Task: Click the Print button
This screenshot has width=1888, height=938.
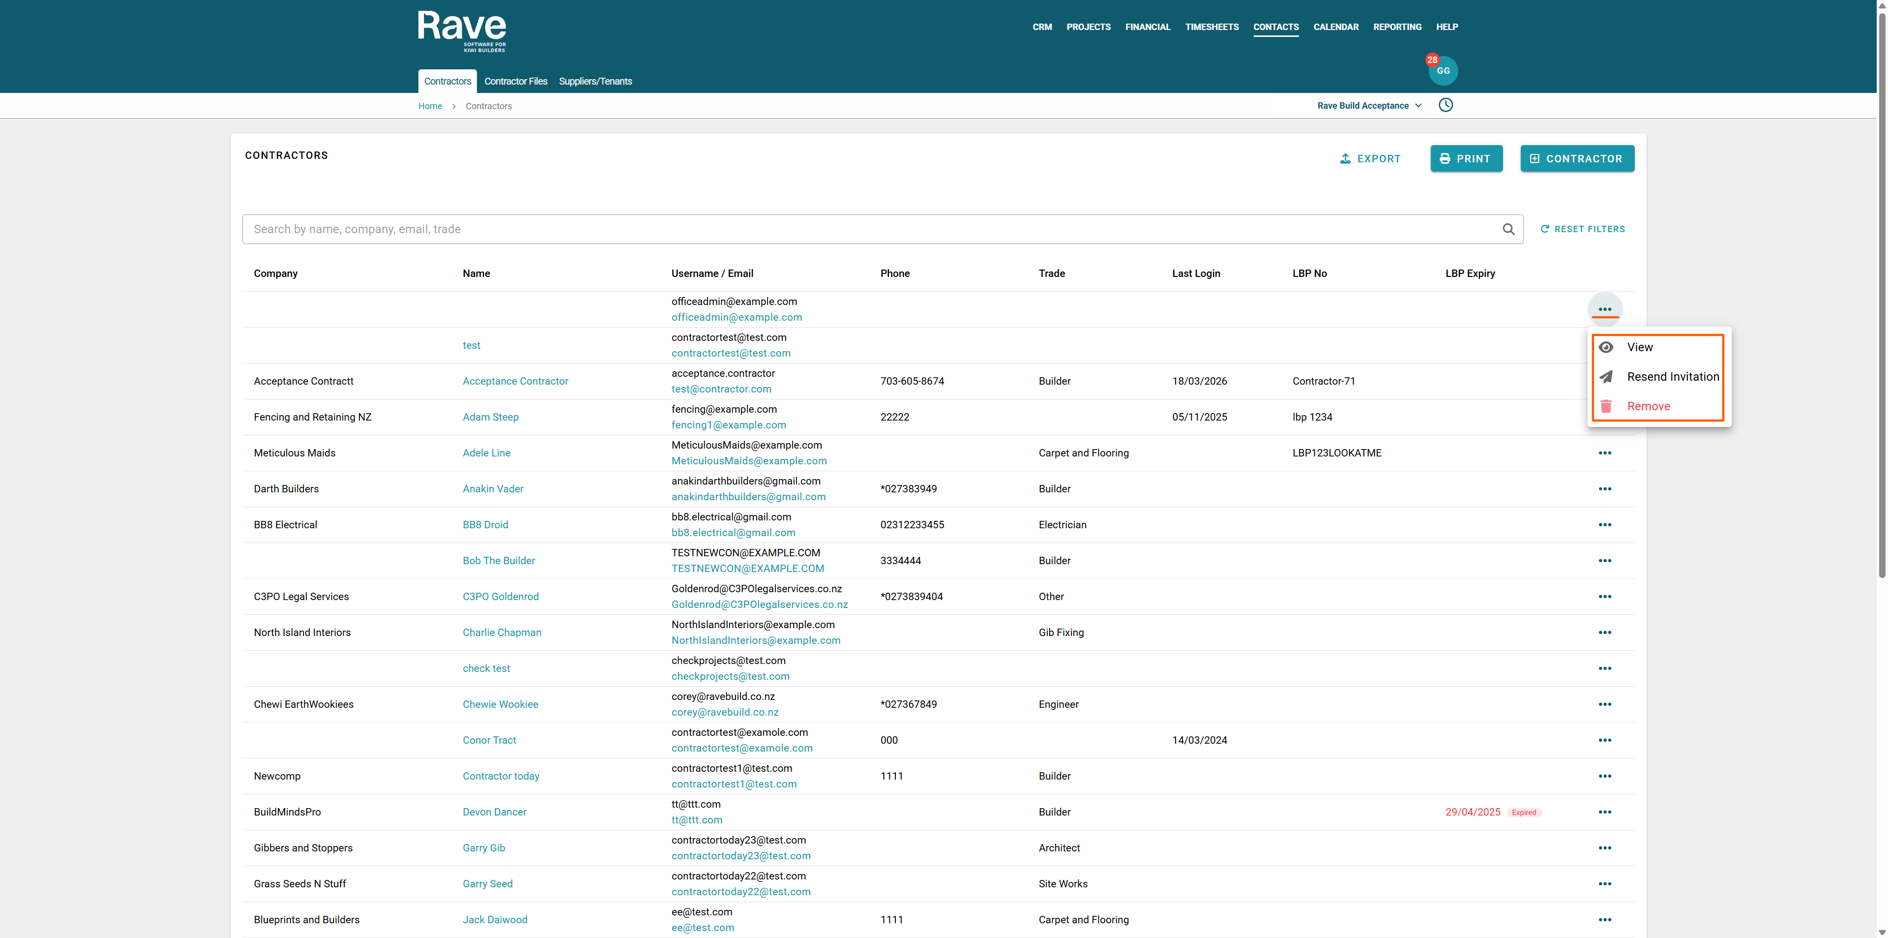Action: click(1466, 158)
